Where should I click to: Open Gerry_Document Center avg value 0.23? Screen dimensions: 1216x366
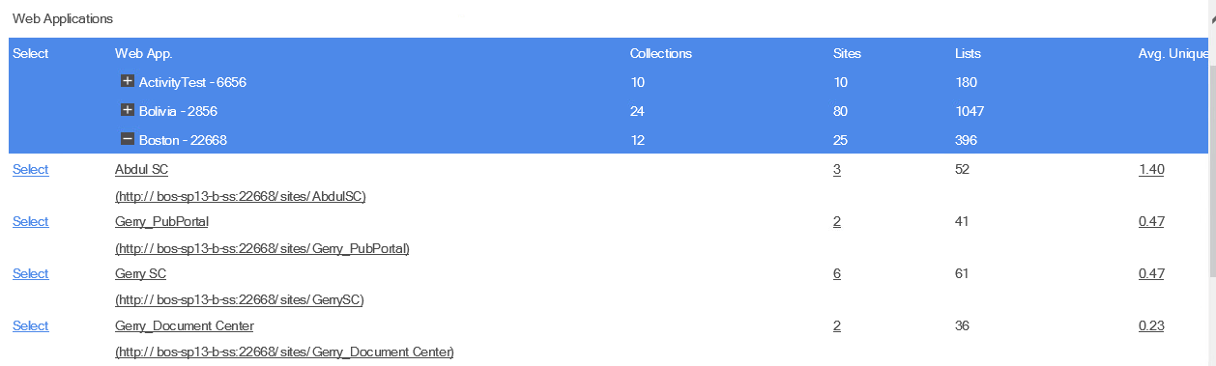pyautogui.click(x=1151, y=326)
